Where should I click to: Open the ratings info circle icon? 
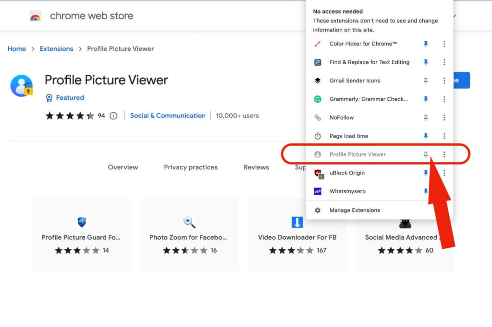113,116
